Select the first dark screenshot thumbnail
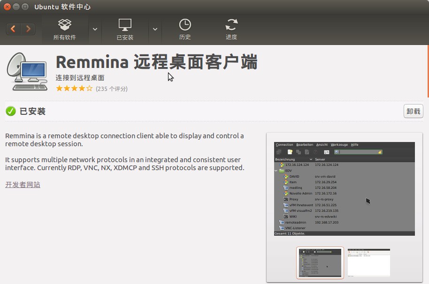Viewport: 429px width, 284px height. point(320,263)
